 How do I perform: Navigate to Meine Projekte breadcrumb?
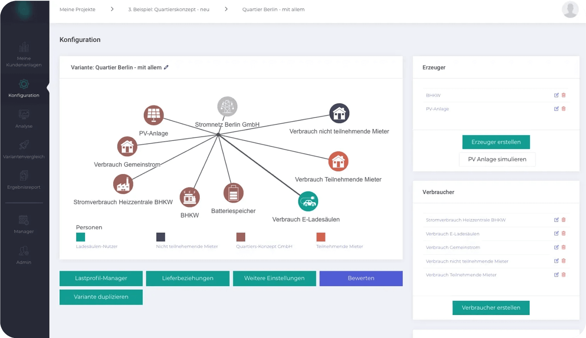(77, 9)
